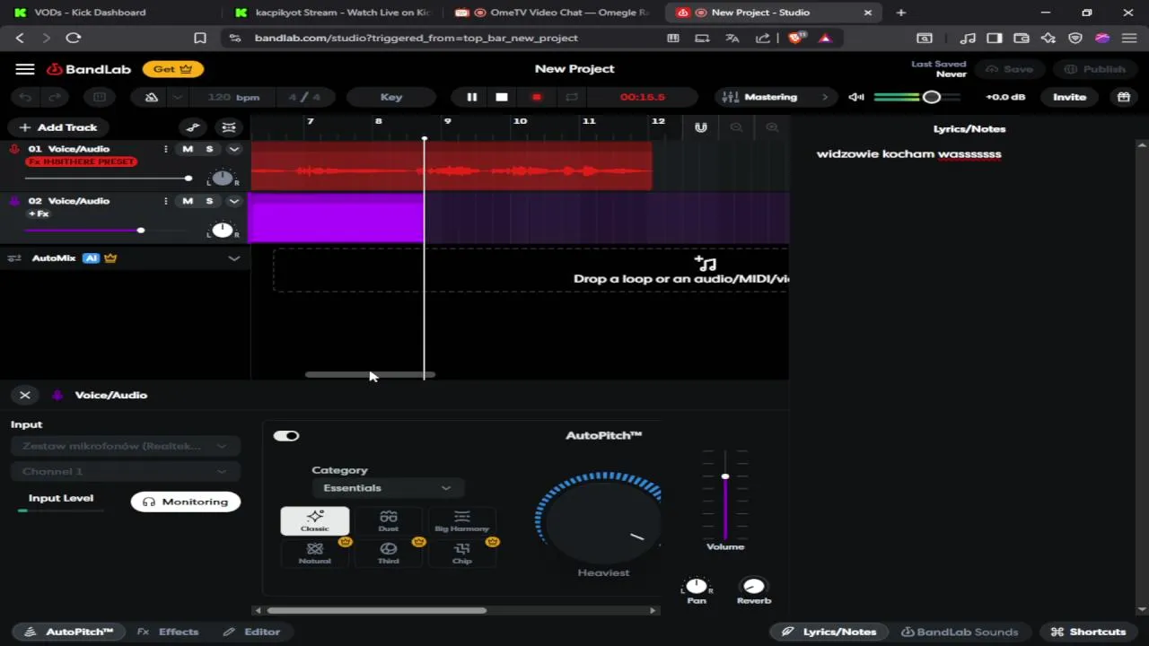Toggle the magnet snap-to-grid icon
The height and width of the screenshot is (646, 1149).
click(701, 127)
